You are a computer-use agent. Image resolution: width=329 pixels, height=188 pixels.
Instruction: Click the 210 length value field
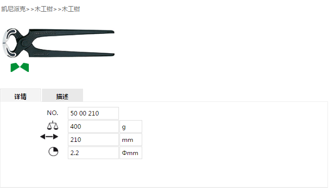point(93,140)
